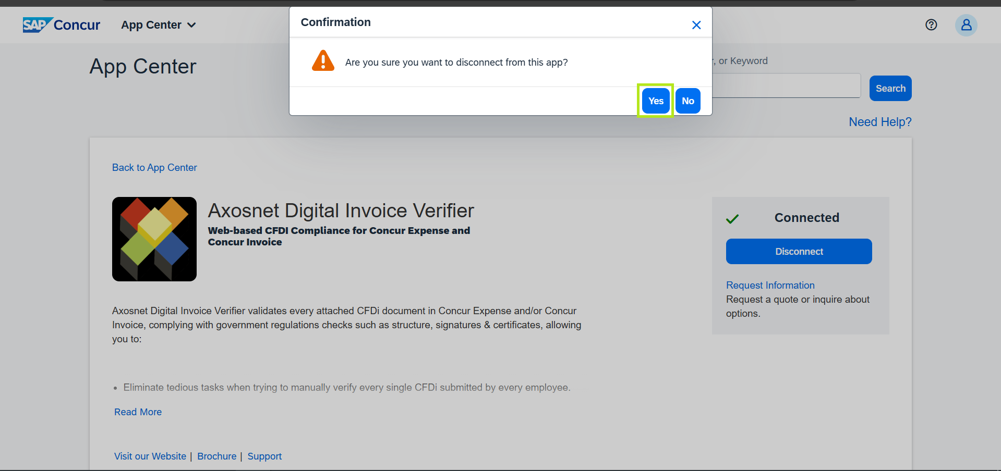Click the green Connected checkmark icon

732,219
